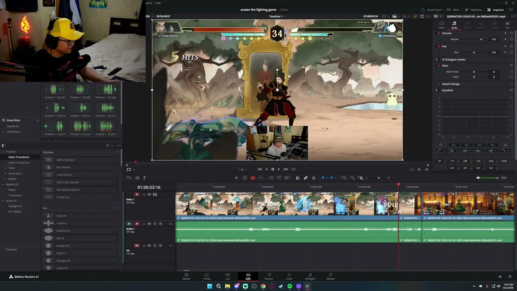The height and width of the screenshot is (291, 517).
Task: Reset the Volume section
Action: coord(511,33)
